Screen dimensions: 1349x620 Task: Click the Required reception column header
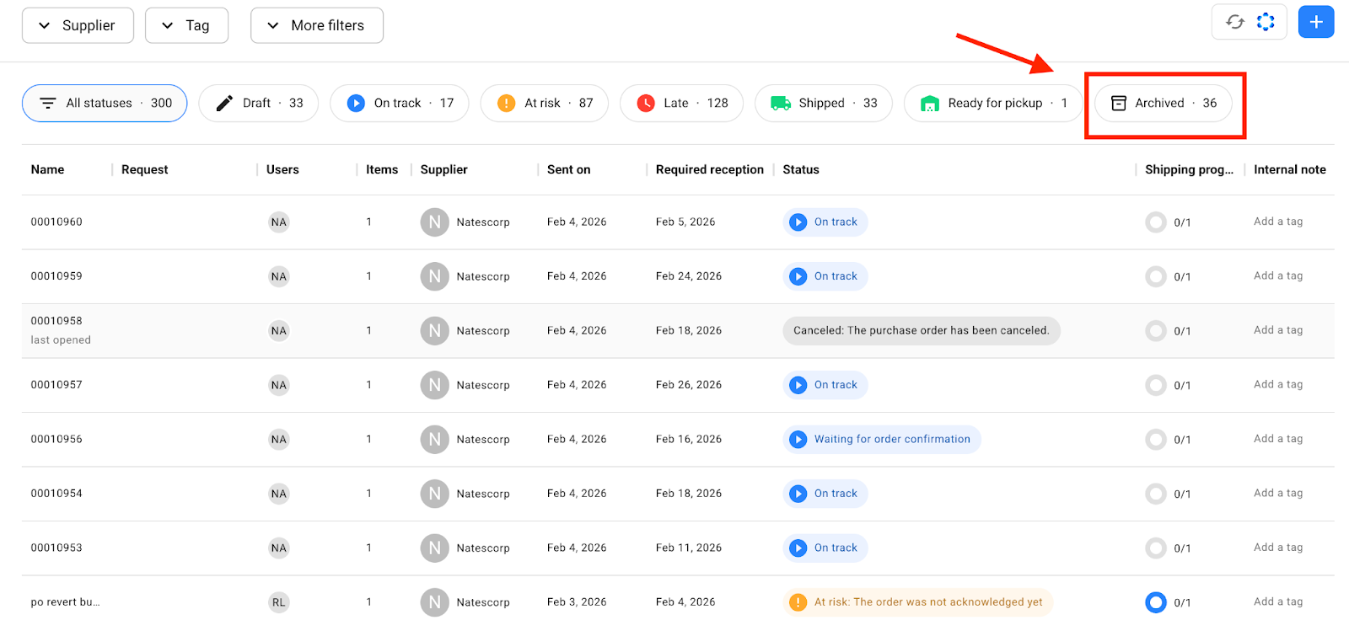709,169
